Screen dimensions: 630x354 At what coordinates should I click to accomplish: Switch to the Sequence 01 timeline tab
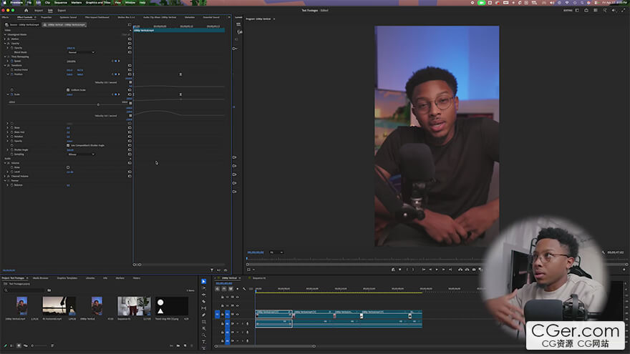[259, 277]
